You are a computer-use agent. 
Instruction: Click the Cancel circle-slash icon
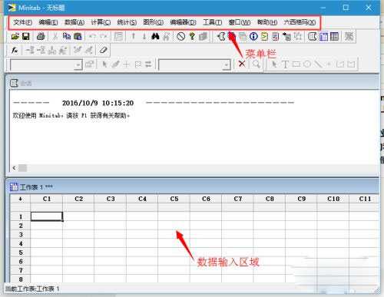click(181, 36)
